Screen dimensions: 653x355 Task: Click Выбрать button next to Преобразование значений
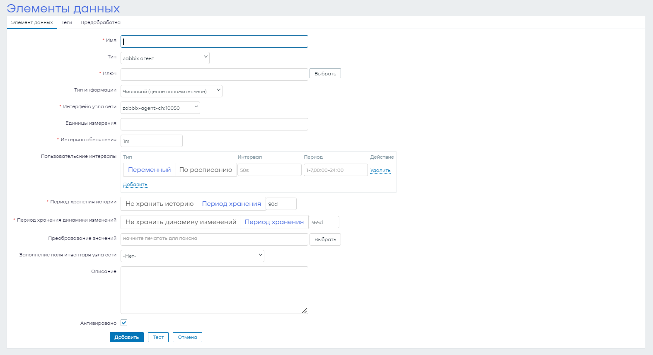[325, 239]
